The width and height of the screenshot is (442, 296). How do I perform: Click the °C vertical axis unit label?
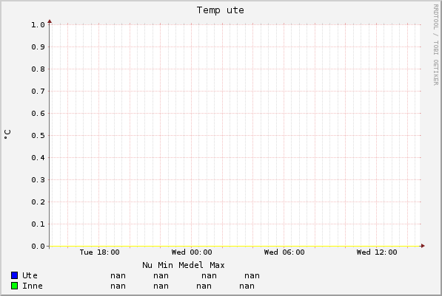[x=7, y=134]
